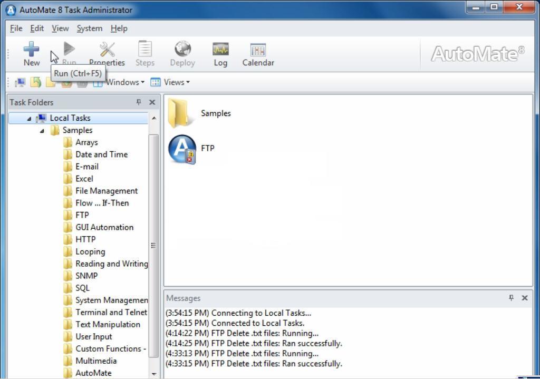Open the Steps panel icon
Screen dimensions: 540x379
tap(145, 53)
